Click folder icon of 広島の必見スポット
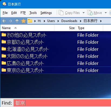111x107 pixels. [x=4, y=63]
